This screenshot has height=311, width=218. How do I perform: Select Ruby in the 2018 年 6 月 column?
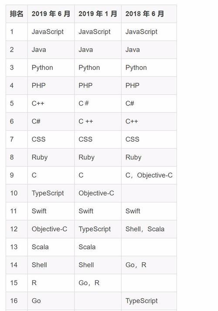click(133, 157)
